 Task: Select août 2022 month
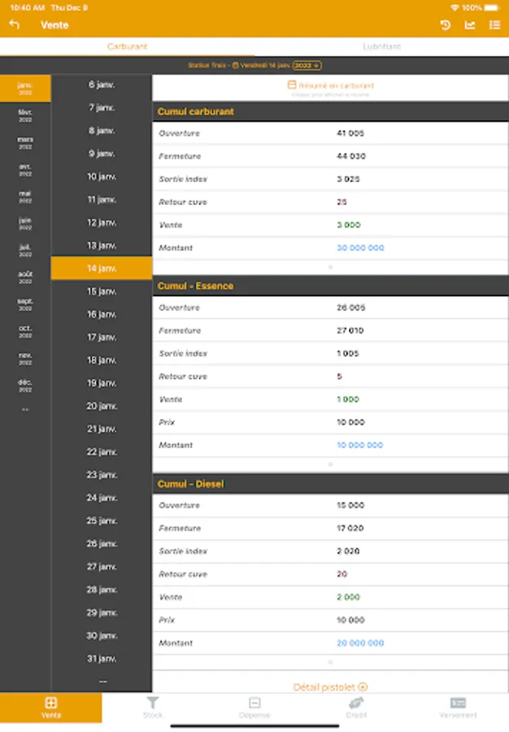coord(25,277)
